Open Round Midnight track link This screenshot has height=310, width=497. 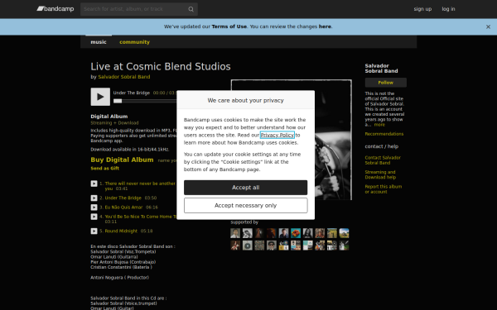point(121,231)
